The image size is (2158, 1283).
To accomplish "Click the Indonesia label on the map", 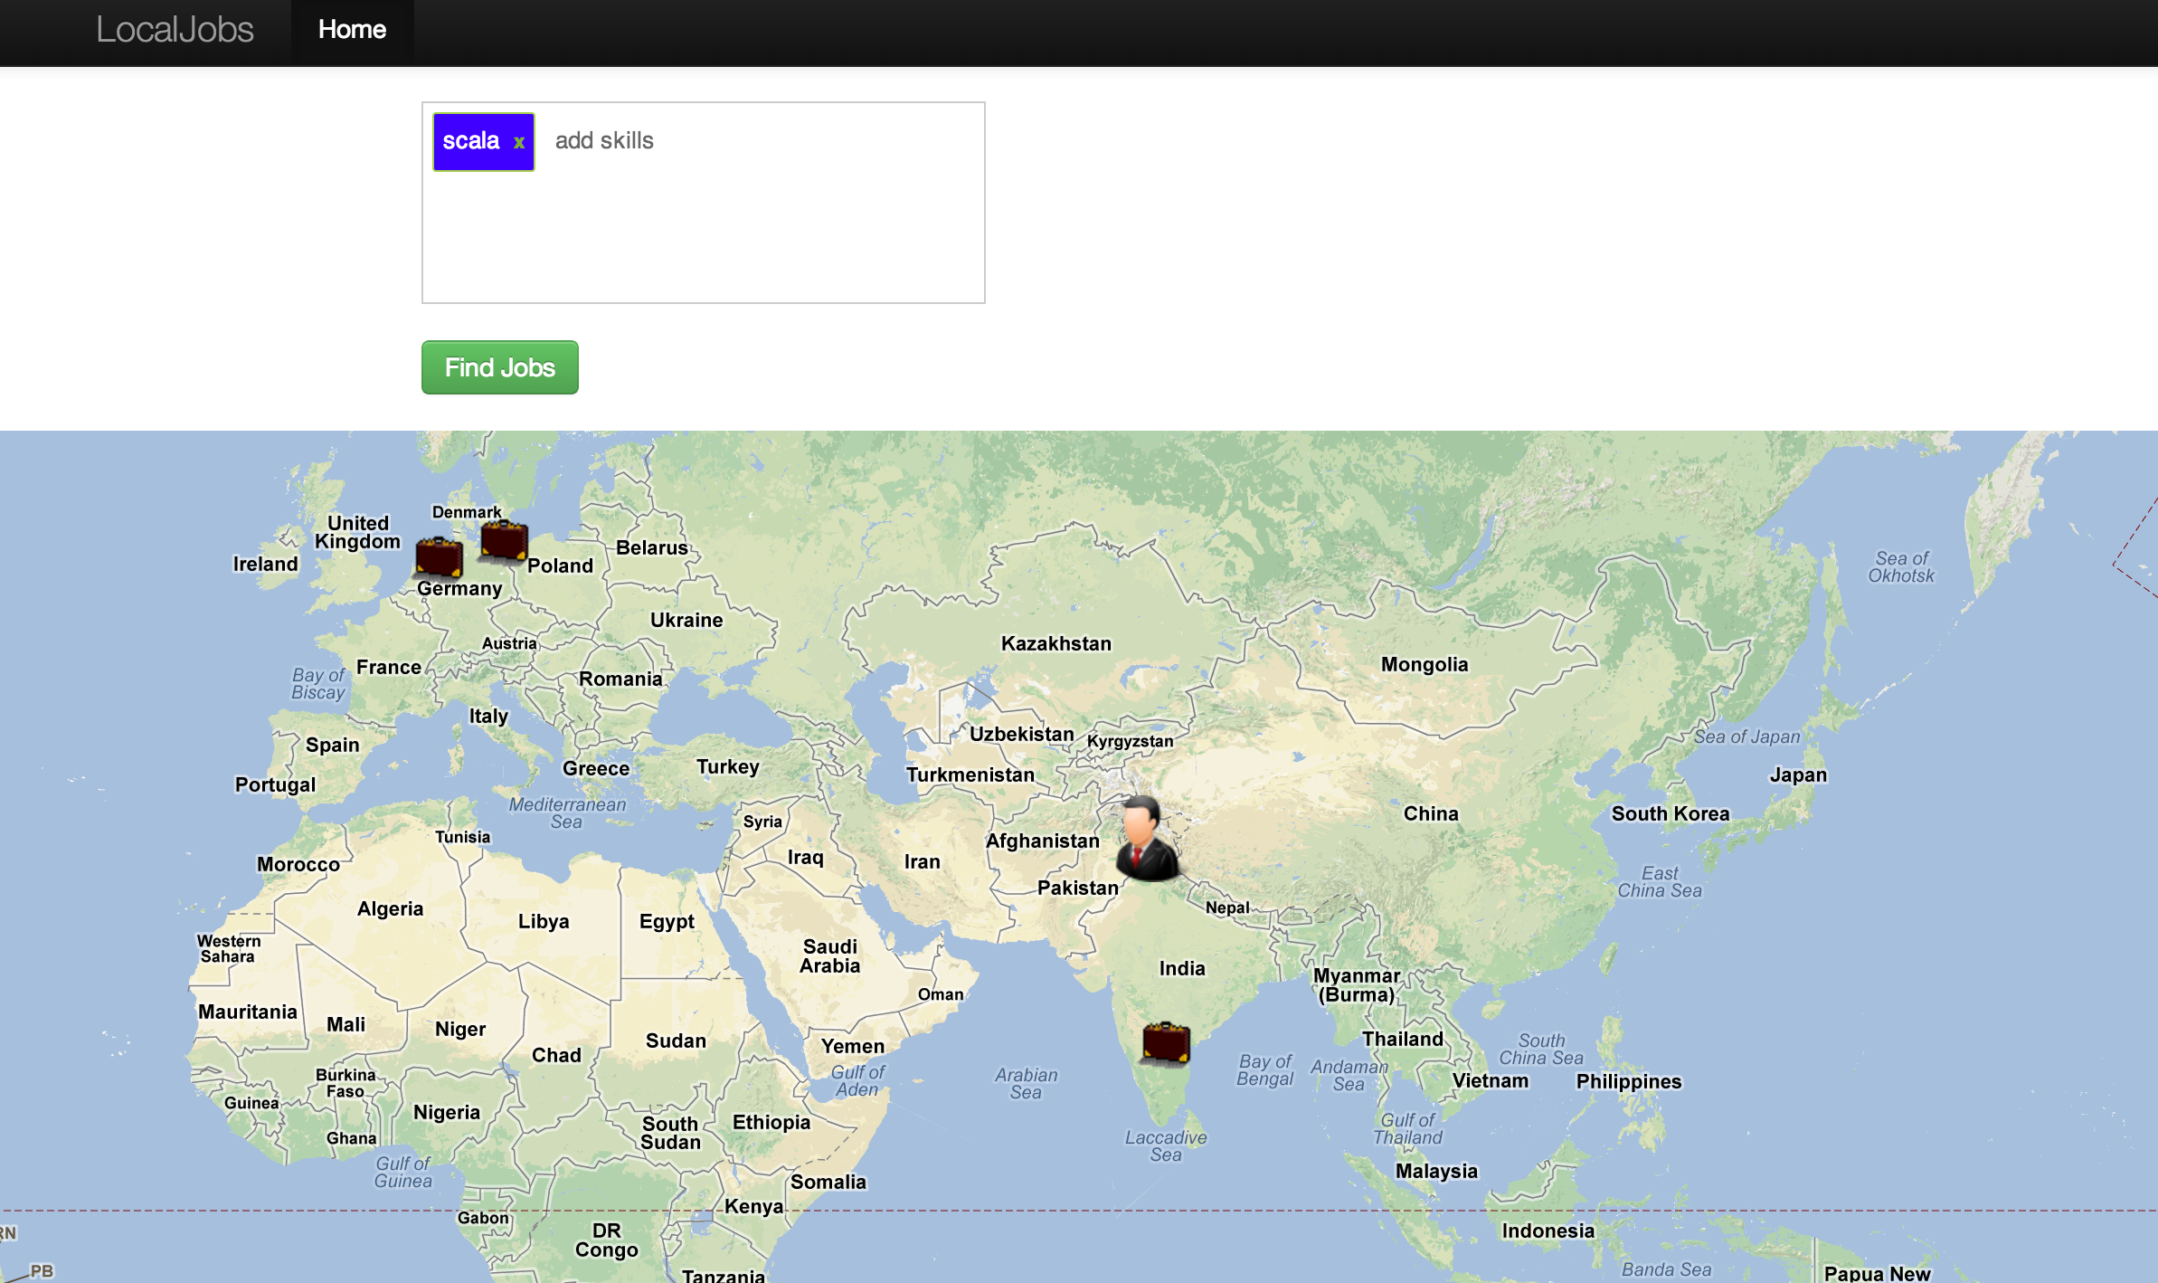I will coord(1548,1231).
